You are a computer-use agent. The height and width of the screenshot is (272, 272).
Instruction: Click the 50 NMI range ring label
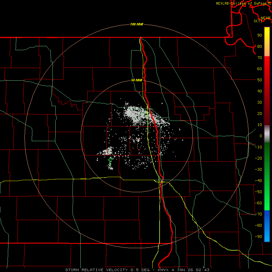click(137, 80)
